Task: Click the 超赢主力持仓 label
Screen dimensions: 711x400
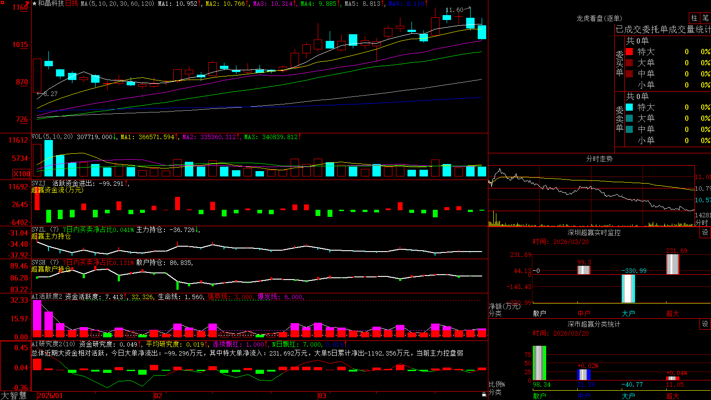Action: click(x=51, y=236)
